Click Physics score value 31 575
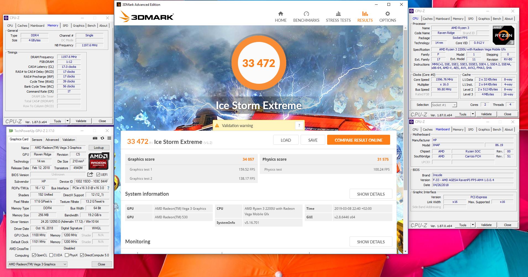 tap(383, 159)
